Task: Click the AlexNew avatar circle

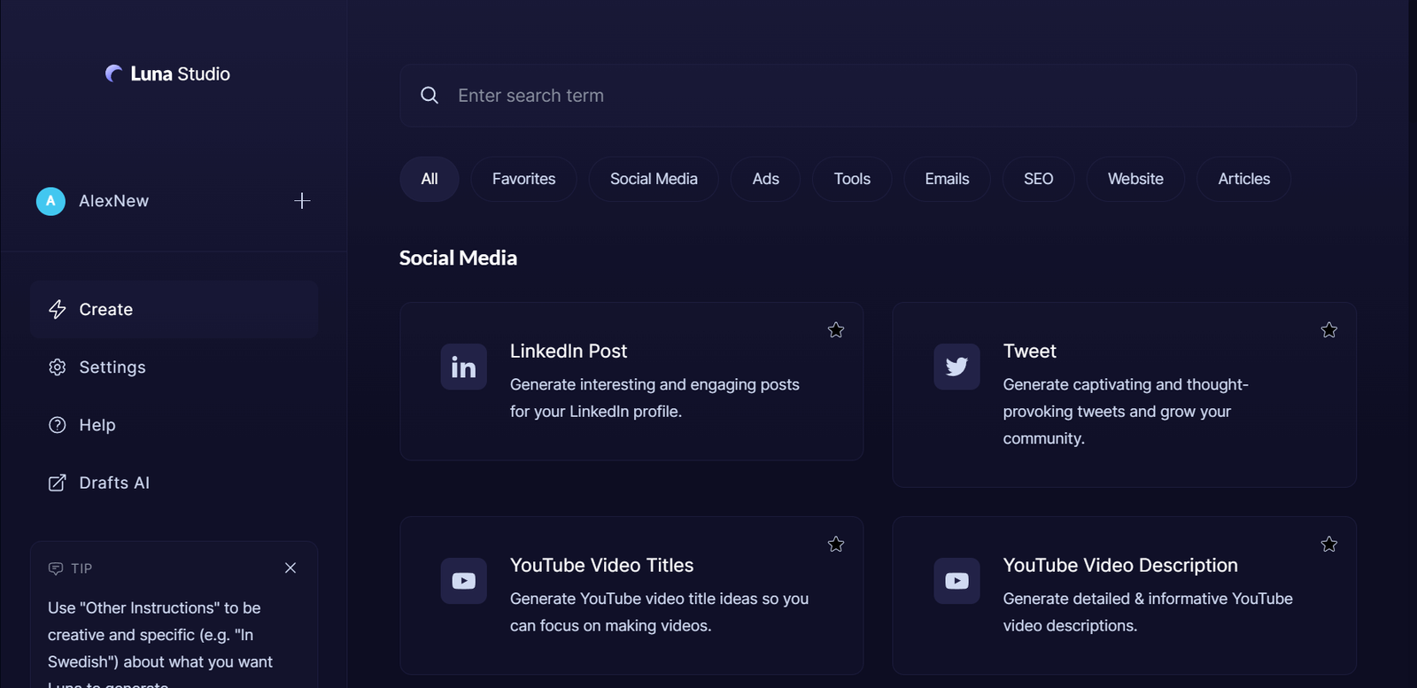Action: point(50,201)
